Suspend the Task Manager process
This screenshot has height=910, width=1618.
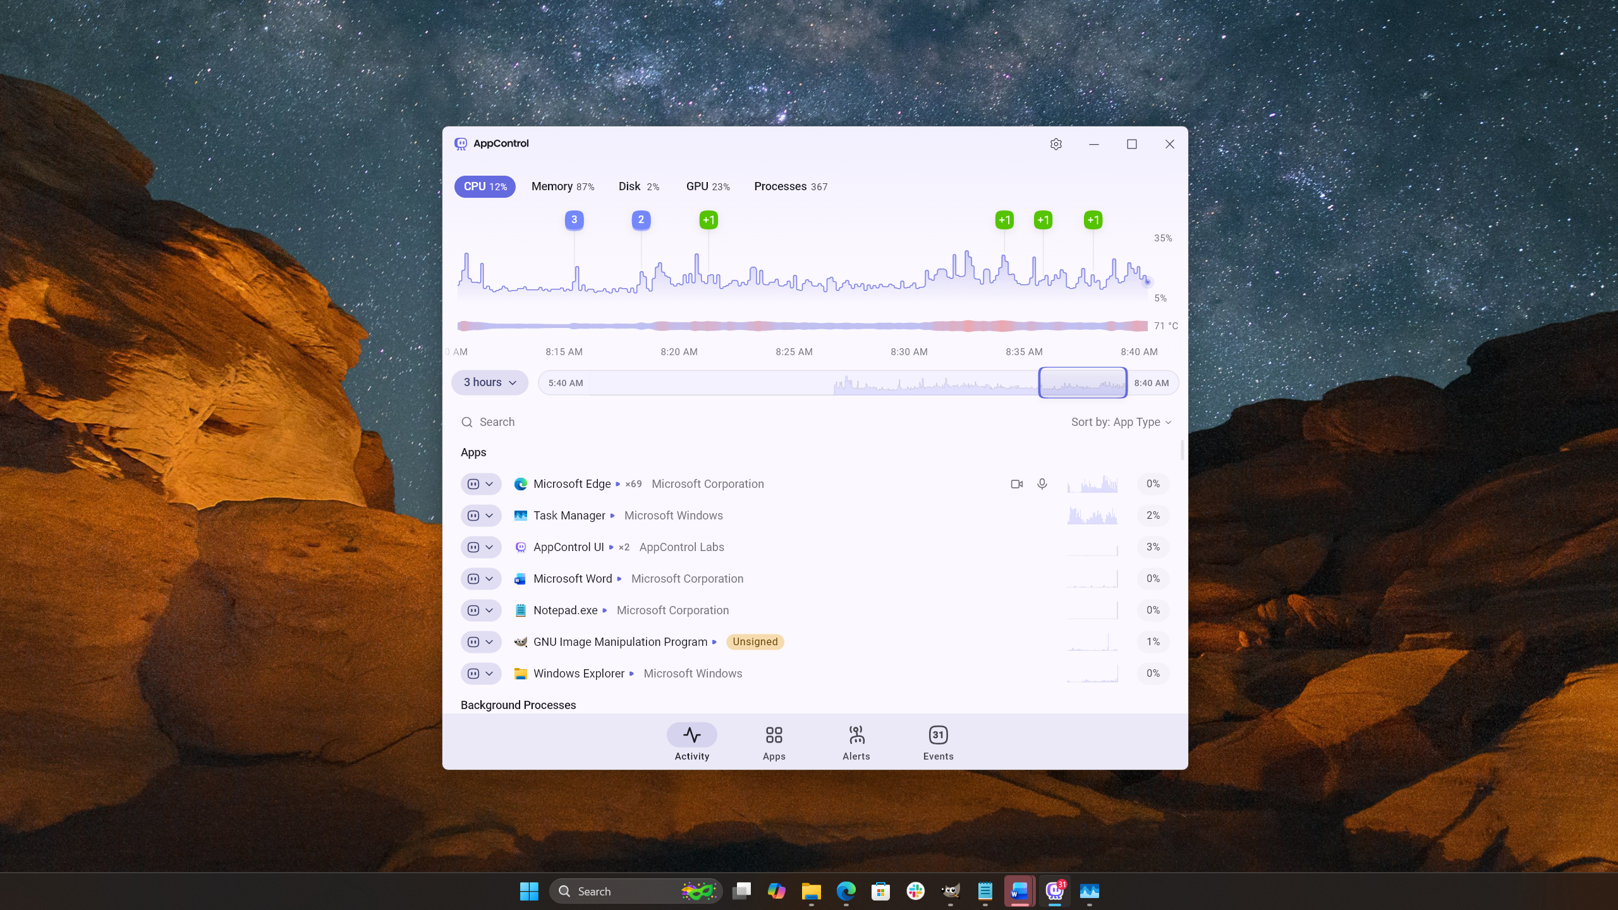point(475,515)
